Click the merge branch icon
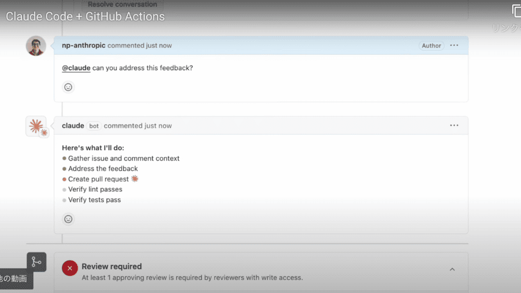Screen dimensions: 521x293 point(36,262)
